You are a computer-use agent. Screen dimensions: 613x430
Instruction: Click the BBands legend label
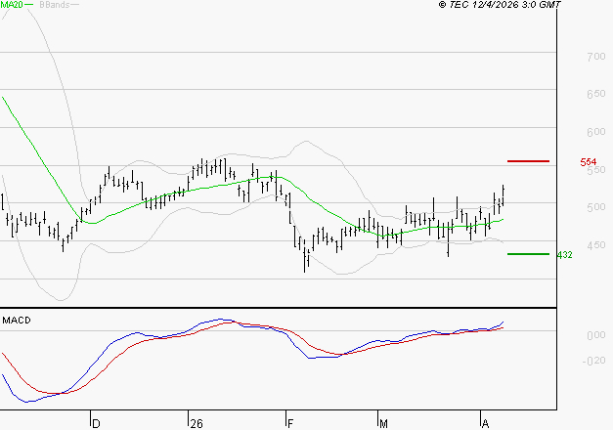pyautogui.click(x=55, y=5)
